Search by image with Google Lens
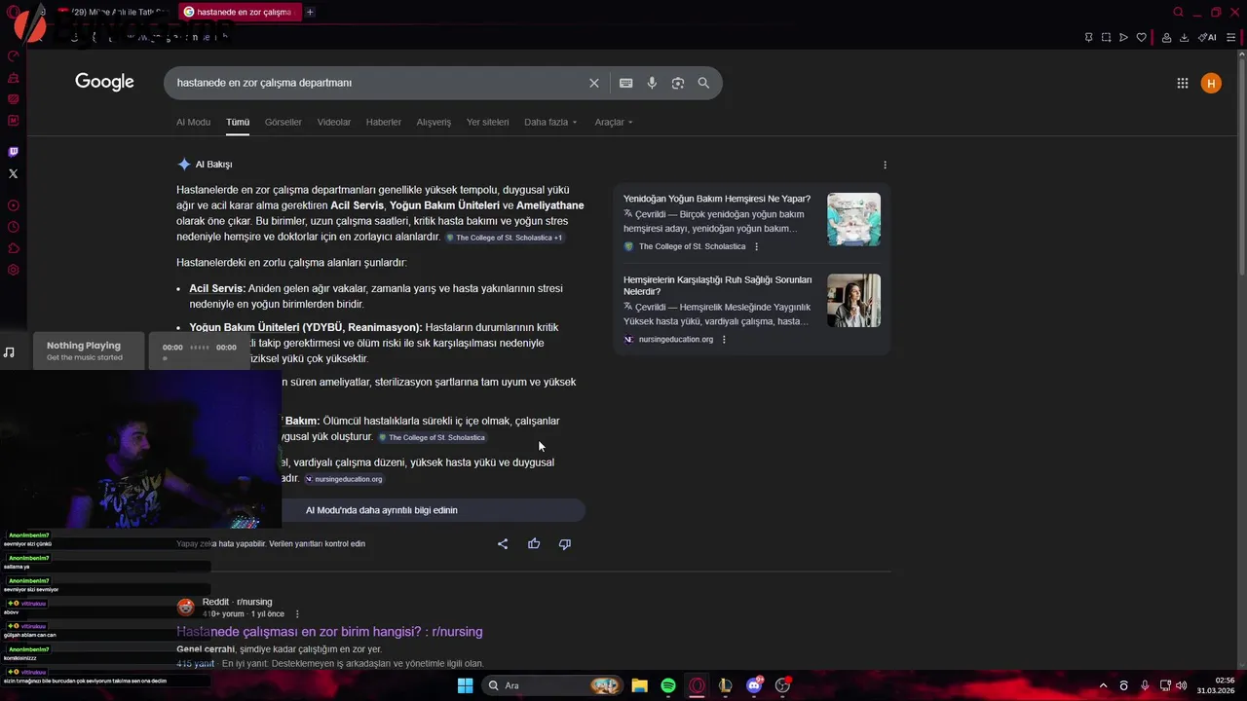Screen dimensions: 1247x701 pos(678,83)
